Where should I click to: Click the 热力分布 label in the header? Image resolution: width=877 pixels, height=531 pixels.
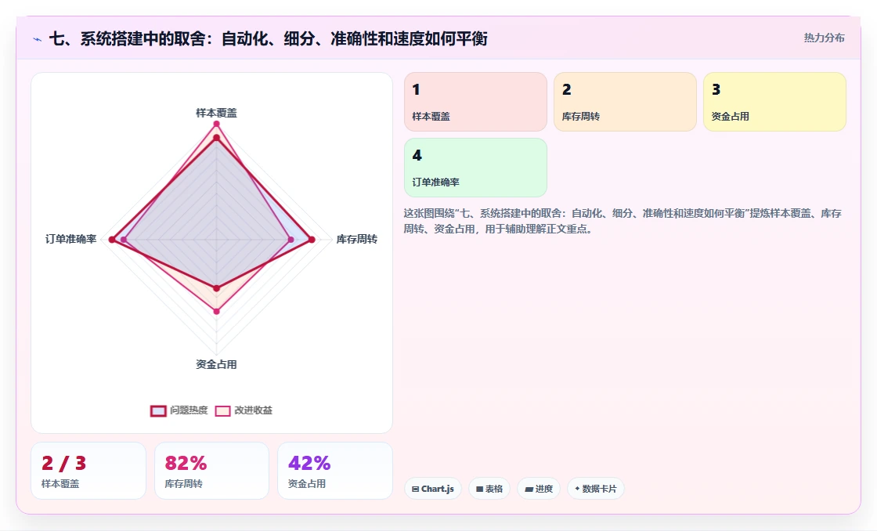tap(824, 38)
